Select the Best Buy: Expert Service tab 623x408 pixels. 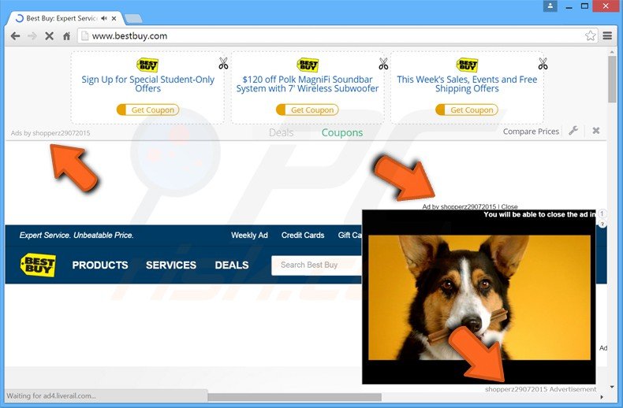(x=62, y=18)
